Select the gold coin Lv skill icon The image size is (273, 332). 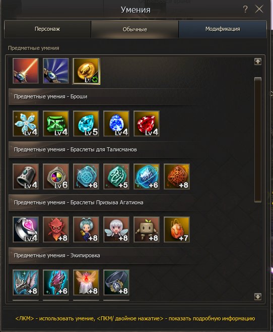coord(86,71)
